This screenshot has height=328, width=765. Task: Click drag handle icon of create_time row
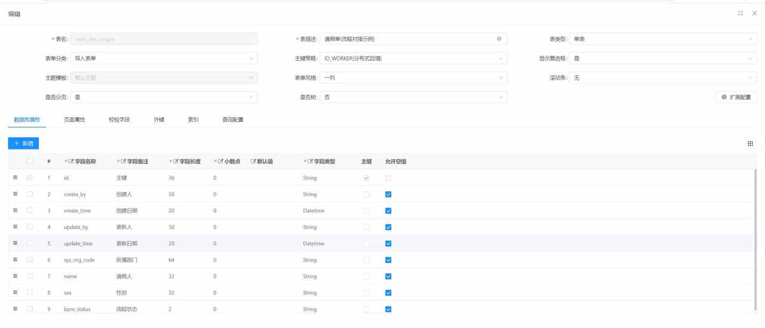coord(15,210)
